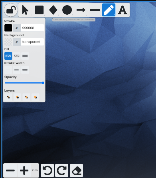Select the cross-hatch fill style
Image resolution: width=156 pixels, height=178 pixels.
pyautogui.click(x=17, y=56)
